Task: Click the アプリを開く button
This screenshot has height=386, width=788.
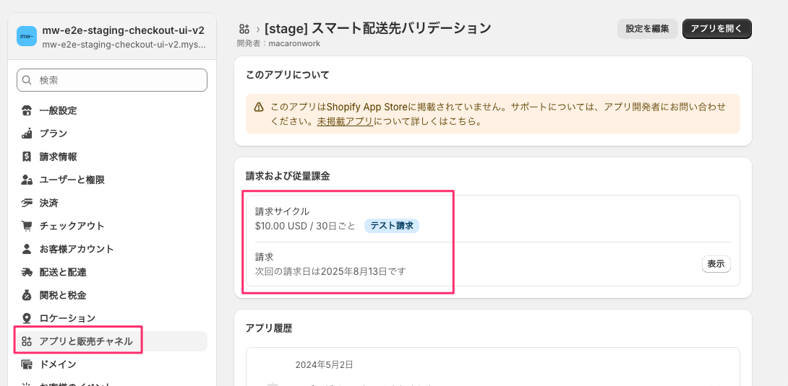Action: tap(716, 29)
